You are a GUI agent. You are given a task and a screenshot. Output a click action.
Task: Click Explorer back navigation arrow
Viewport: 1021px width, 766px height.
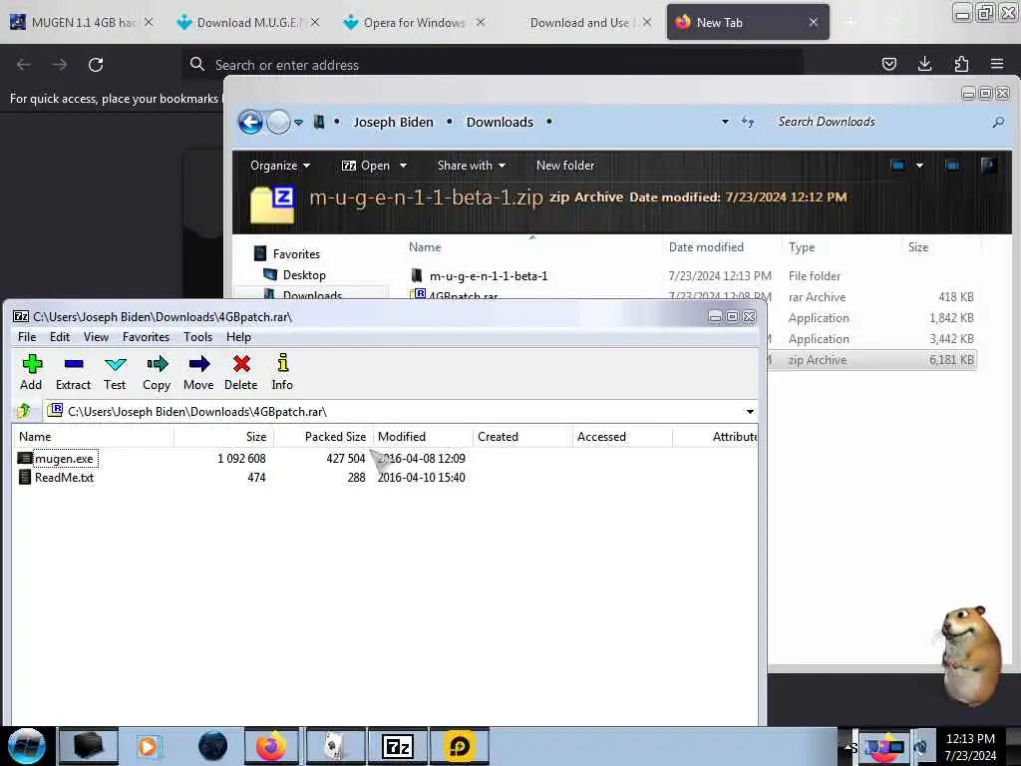pyautogui.click(x=250, y=122)
